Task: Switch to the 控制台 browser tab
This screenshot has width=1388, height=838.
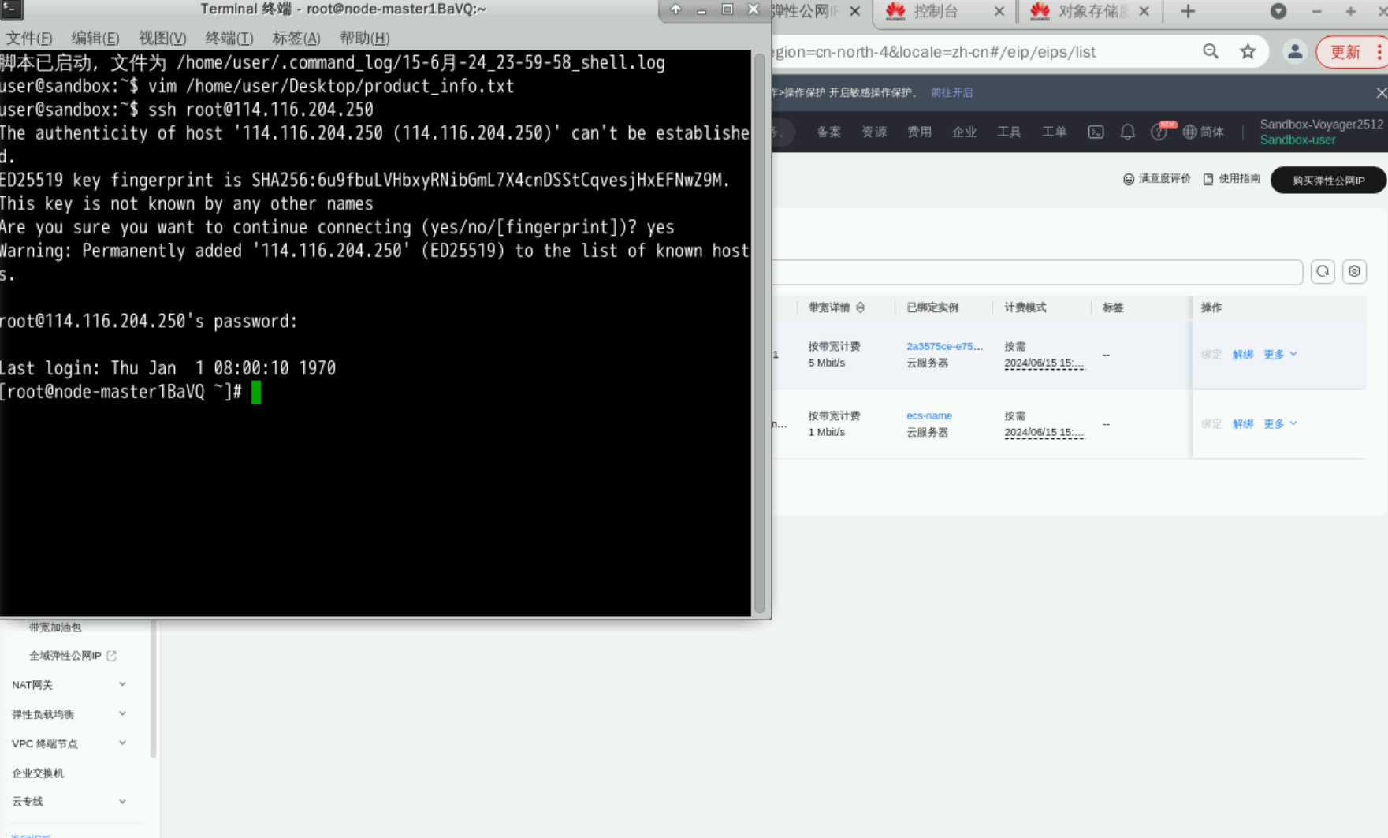Action: coord(936,11)
